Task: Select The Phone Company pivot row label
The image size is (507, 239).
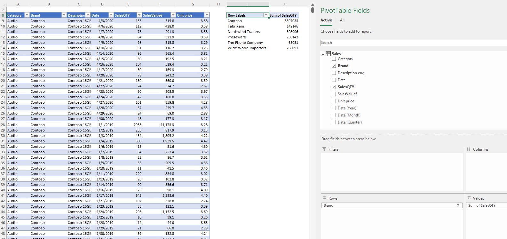Action: (245, 43)
